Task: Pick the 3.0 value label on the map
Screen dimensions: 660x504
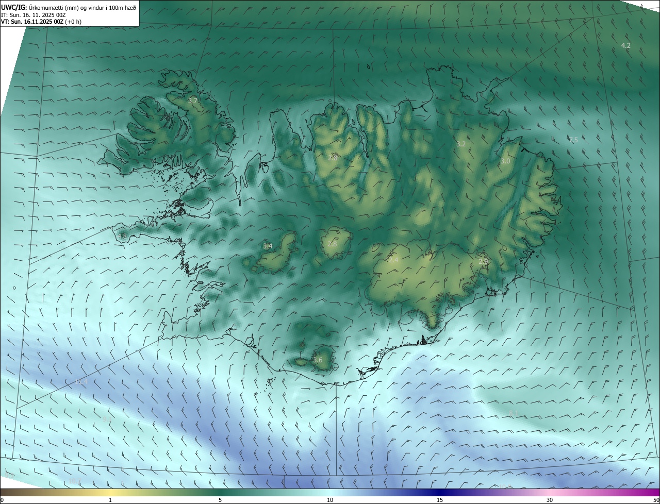Action: click(x=505, y=161)
